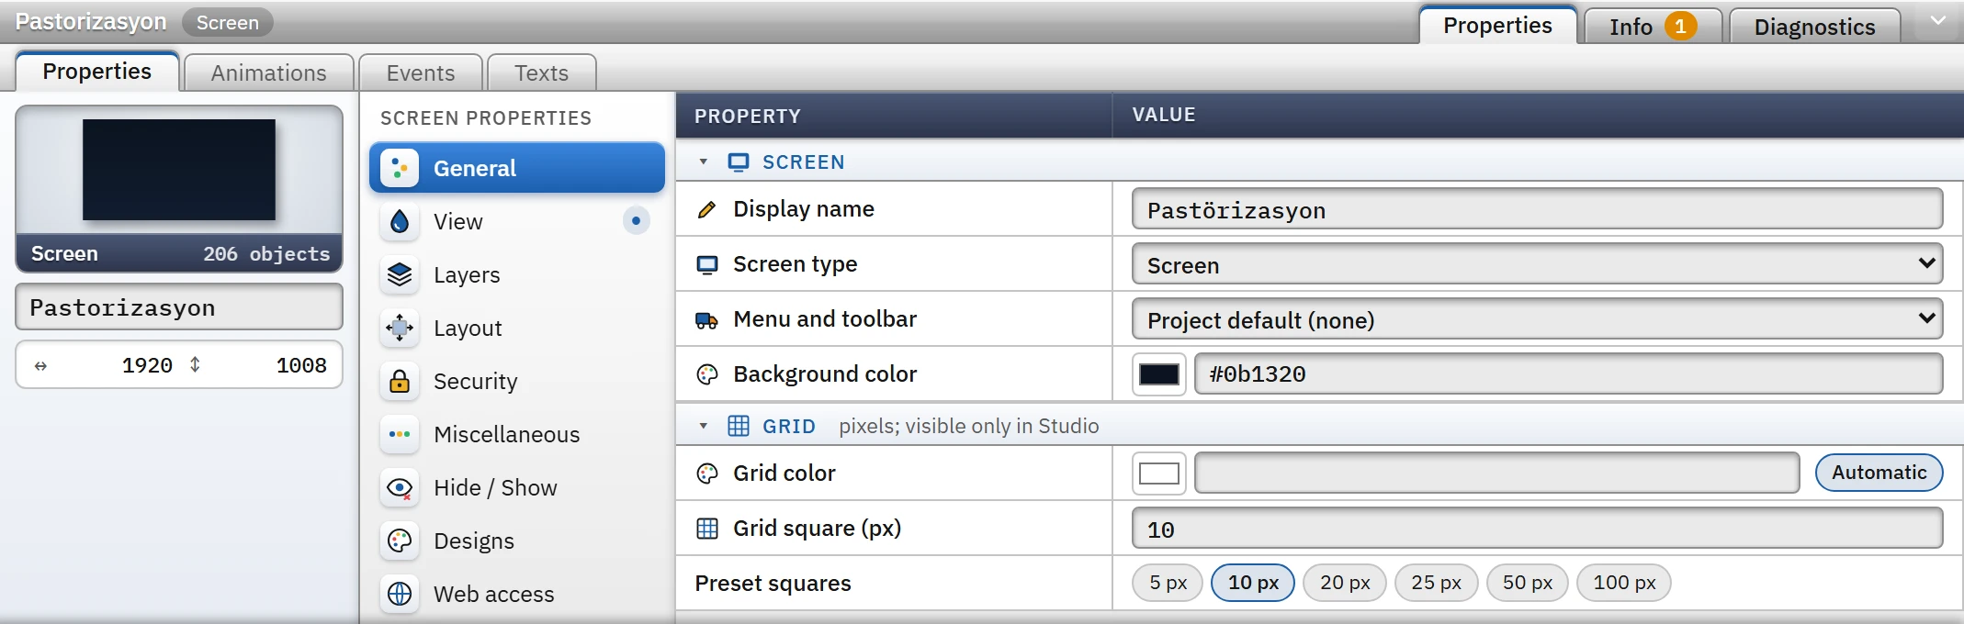Click the height value 1008
Screen dimensions: 1964x624
(x=301, y=365)
